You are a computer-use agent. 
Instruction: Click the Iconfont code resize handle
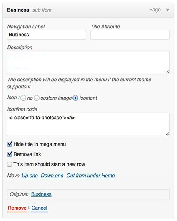(x=167, y=134)
